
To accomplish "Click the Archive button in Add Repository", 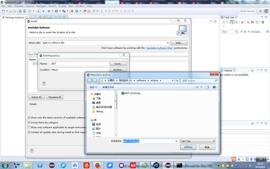I will pyautogui.click(x=118, y=70).
